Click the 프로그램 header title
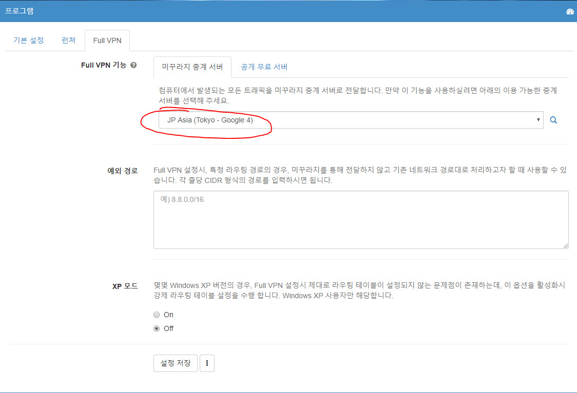 tap(20, 11)
